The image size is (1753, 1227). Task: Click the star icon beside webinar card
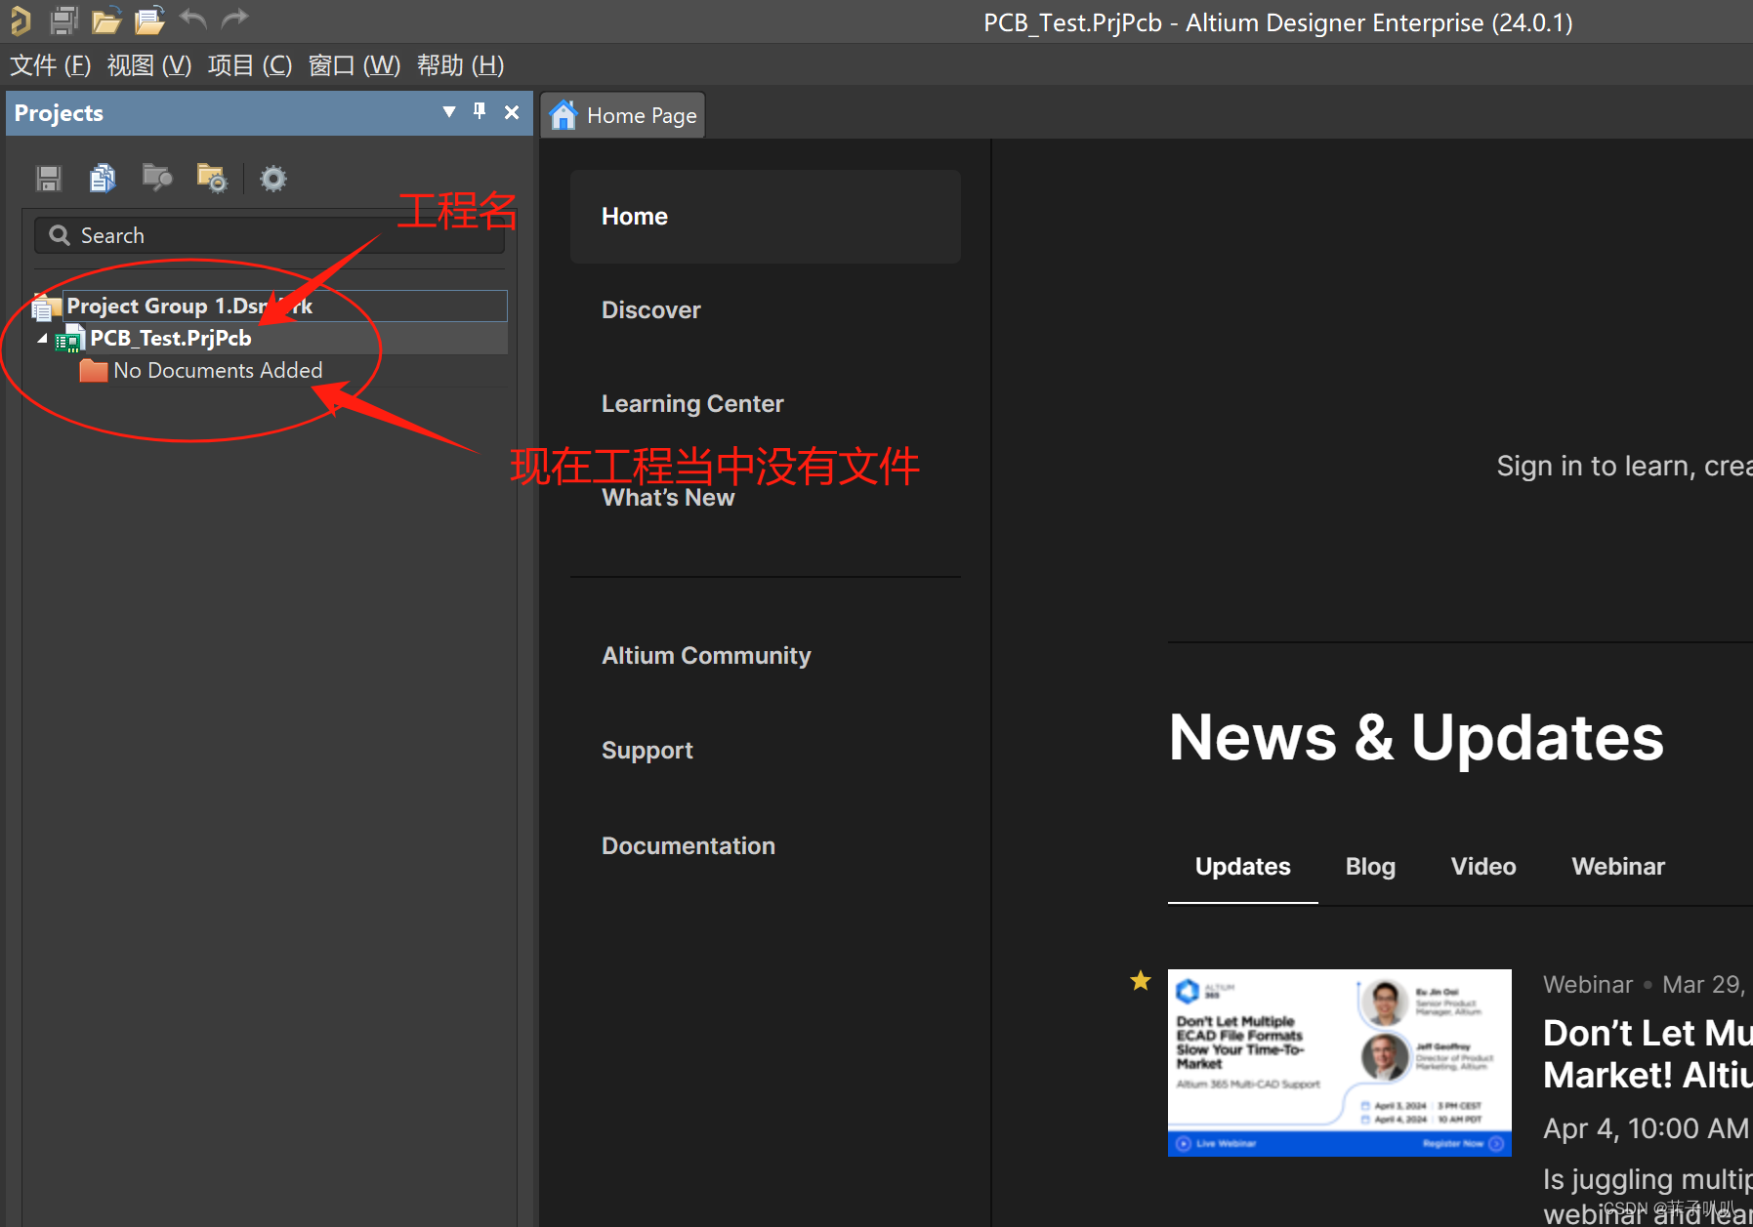tap(1141, 980)
